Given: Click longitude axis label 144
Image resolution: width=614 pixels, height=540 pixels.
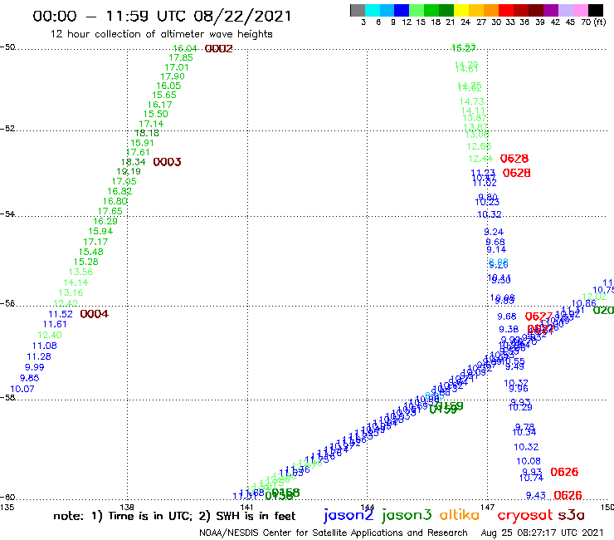Looking at the screenshot, I should pyautogui.click(x=368, y=507).
